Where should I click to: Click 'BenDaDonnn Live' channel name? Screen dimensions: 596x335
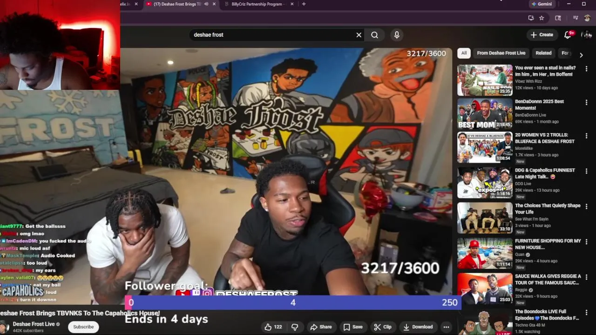tap(530, 115)
